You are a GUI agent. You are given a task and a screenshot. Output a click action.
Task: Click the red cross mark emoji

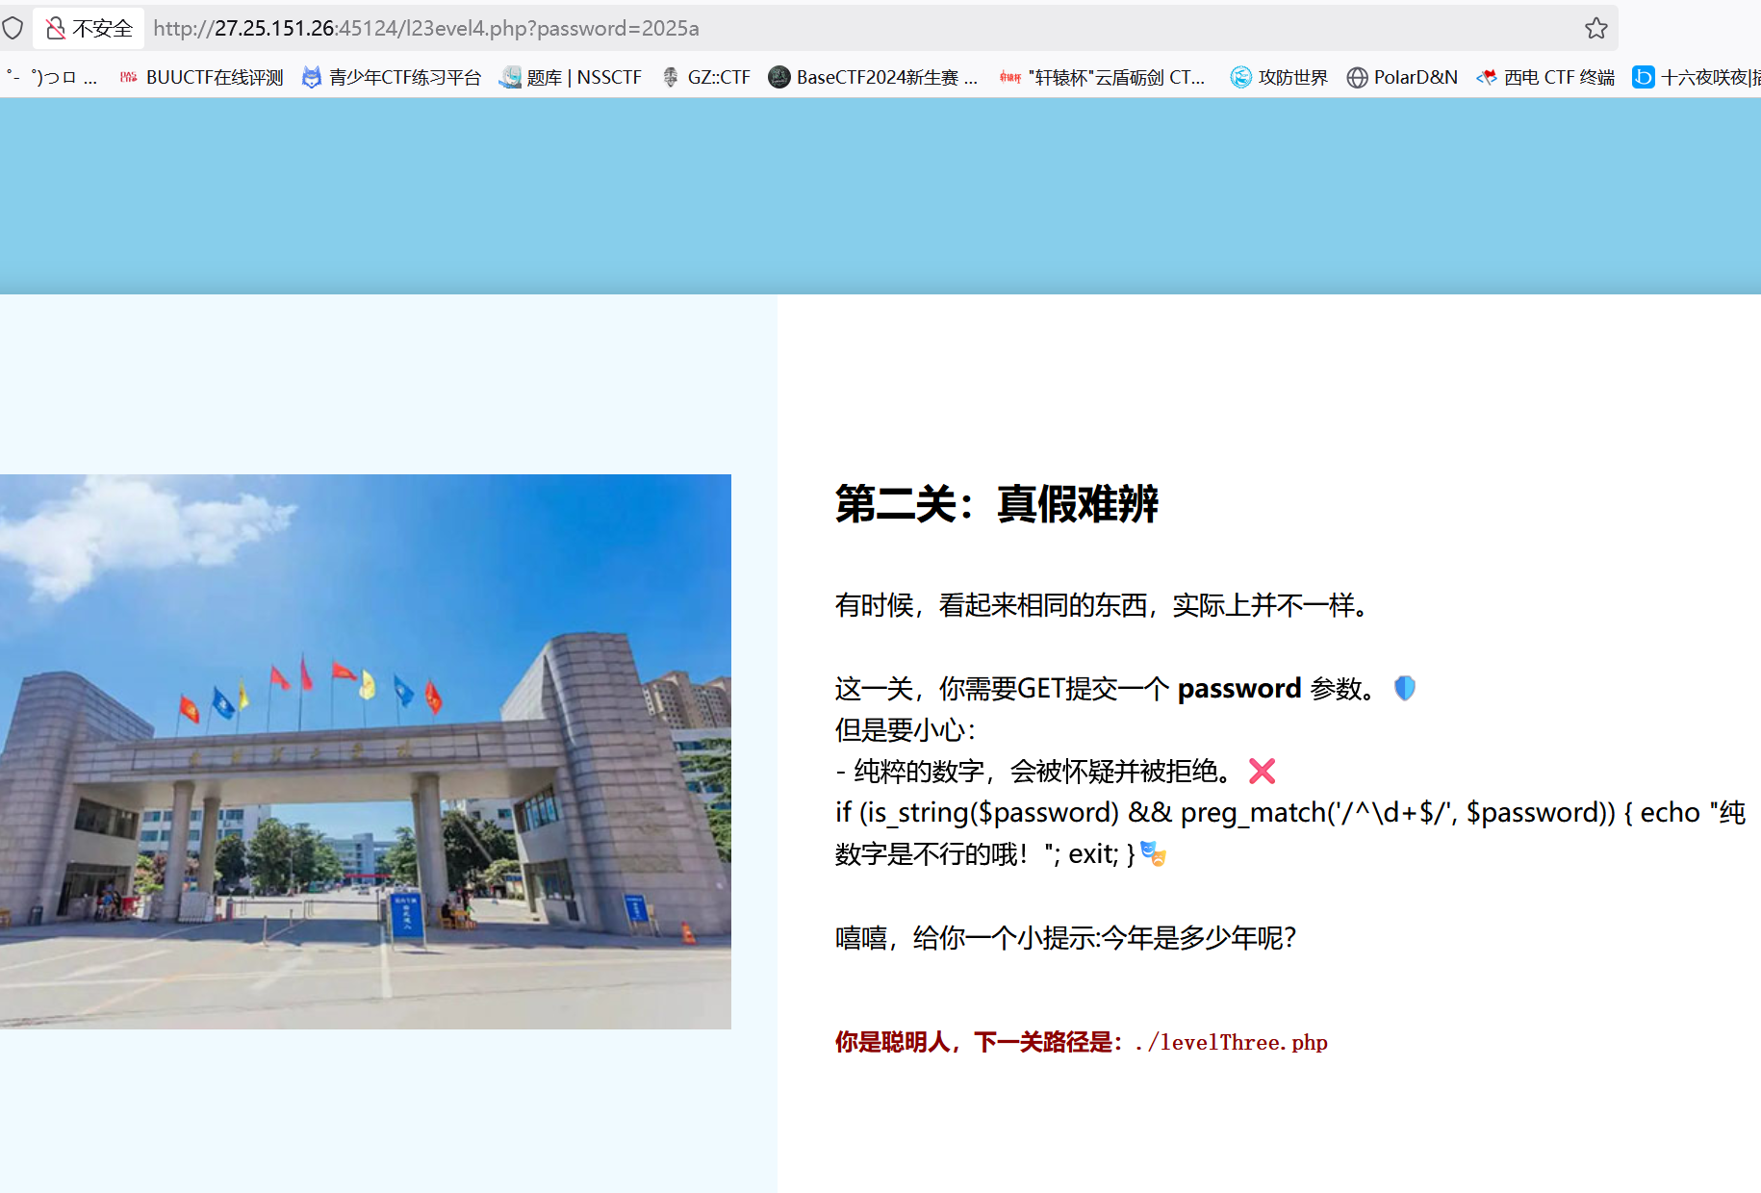point(1262,771)
